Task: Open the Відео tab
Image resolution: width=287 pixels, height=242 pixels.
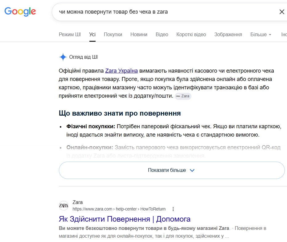Action: click(x=162, y=35)
